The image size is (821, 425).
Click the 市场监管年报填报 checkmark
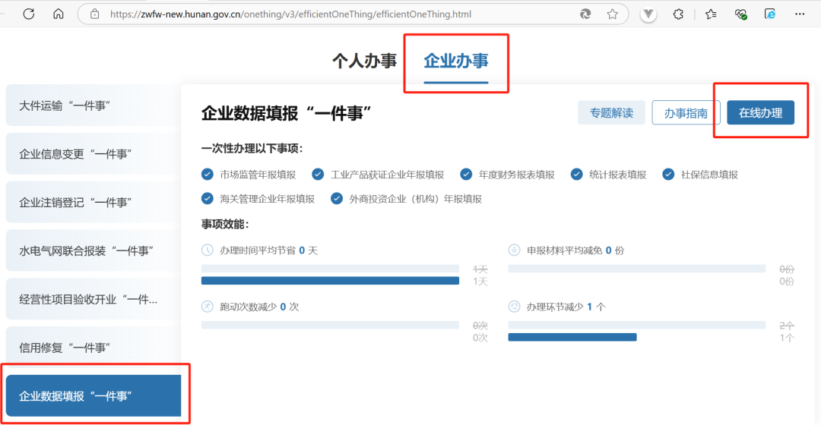click(x=208, y=175)
